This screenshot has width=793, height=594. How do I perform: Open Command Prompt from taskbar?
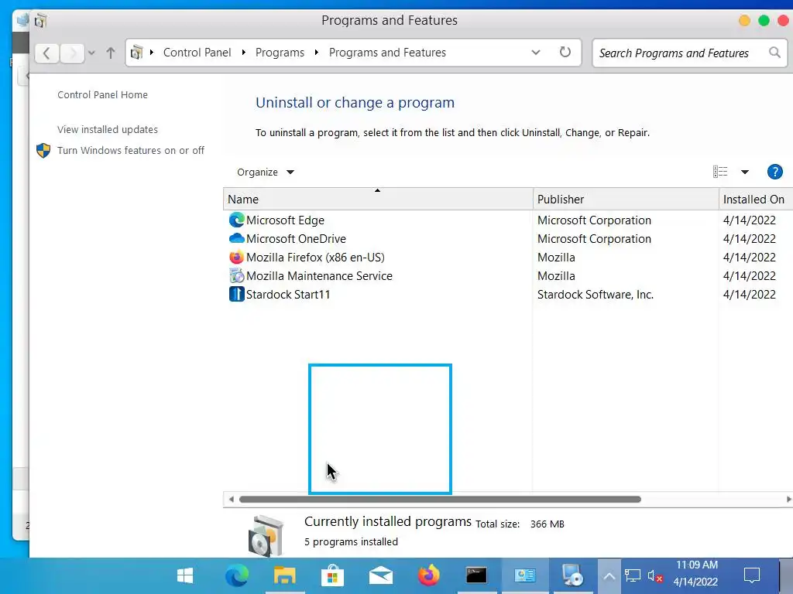476,575
